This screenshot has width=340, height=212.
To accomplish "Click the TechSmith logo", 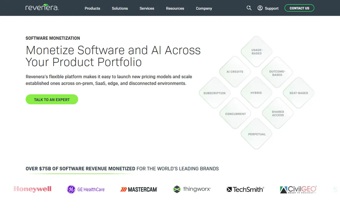I will [x=245, y=189].
